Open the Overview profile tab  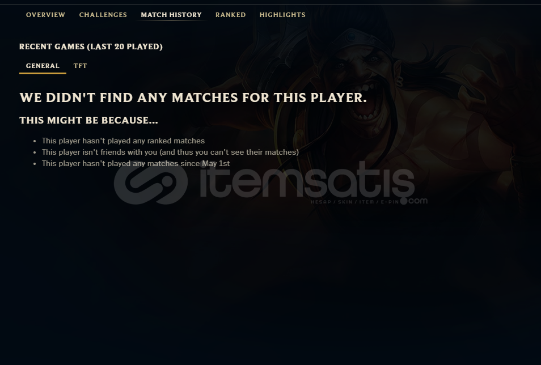point(45,15)
